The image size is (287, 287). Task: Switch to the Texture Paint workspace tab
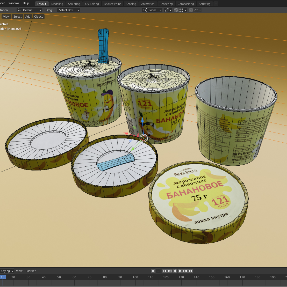coord(112,4)
